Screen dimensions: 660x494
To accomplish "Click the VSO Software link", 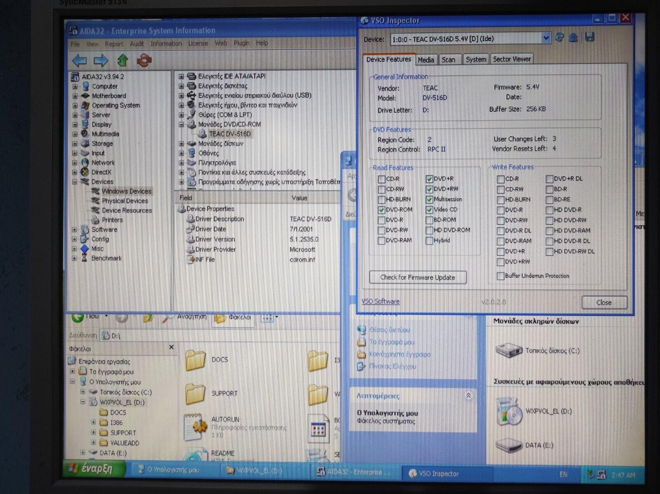I will (380, 302).
